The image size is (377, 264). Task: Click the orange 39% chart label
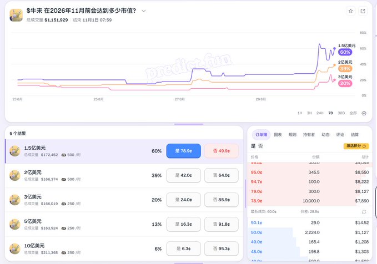pyautogui.click(x=345, y=69)
